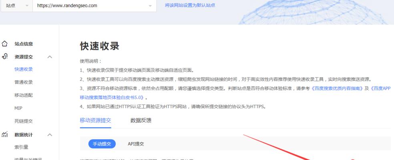Select the 手动提交 pill button
Viewport: 394px width, 160px height.
[x=102, y=144]
